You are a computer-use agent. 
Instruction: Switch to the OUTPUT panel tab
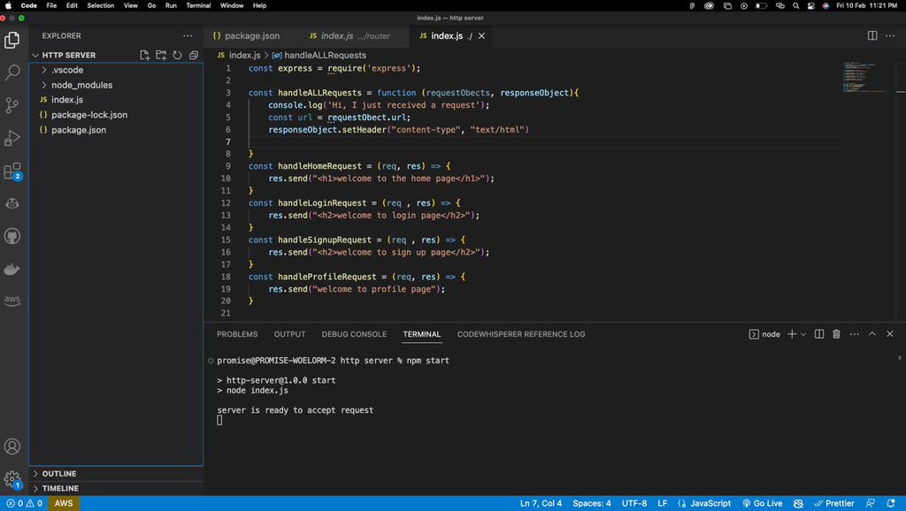tap(289, 334)
